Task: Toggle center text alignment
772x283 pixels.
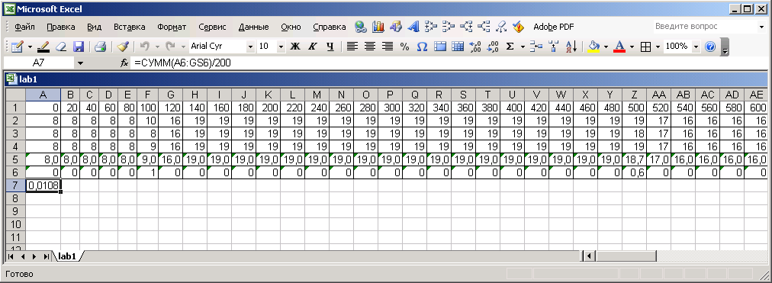Action: (370, 47)
